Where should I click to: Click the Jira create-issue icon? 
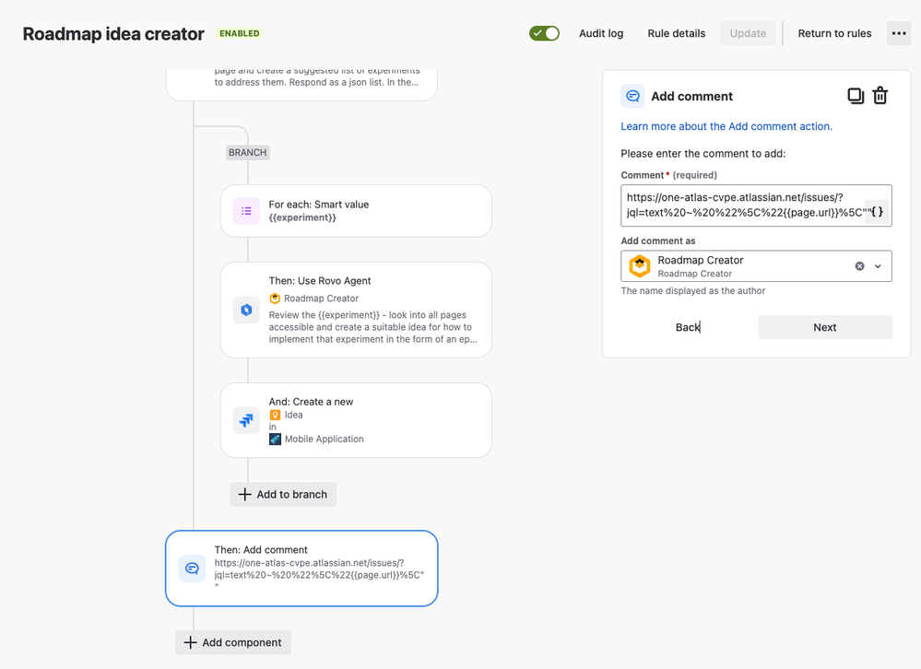pyautogui.click(x=247, y=420)
